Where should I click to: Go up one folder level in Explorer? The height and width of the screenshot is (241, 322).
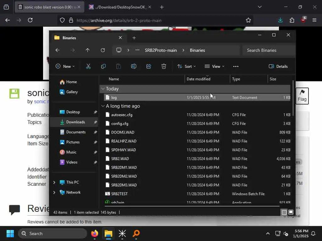87,50
